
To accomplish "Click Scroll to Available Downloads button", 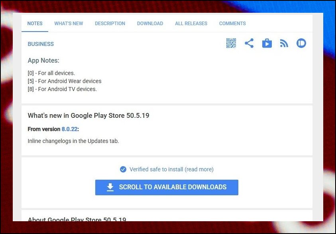I will click(x=167, y=187).
